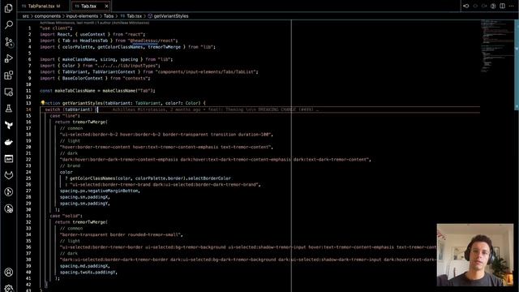The width and height of the screenshot is (519, 292).
Task: Switch to the TabPanel.tsx tab
Action: pos(41,6)
